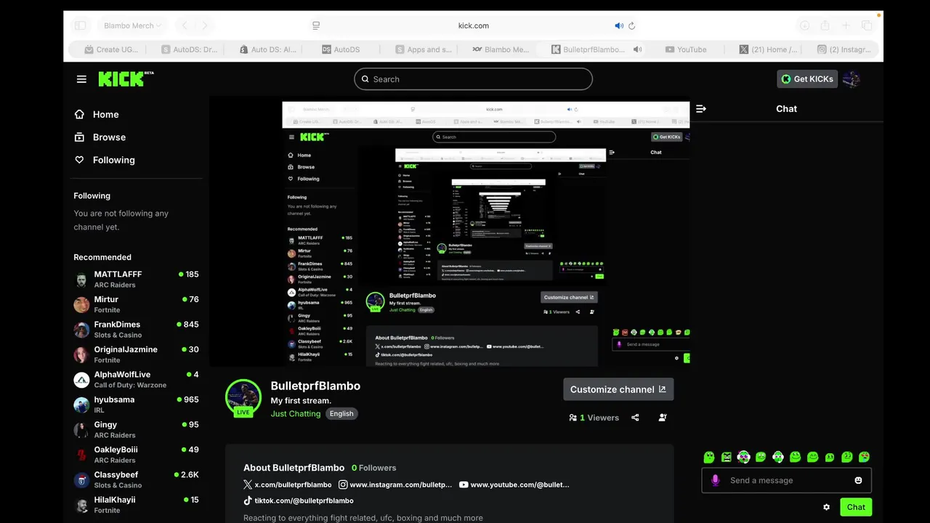The height and width of the screenshot is (523, 930).
Task: Click the Send a message chat field
Action: pos(786,480)
